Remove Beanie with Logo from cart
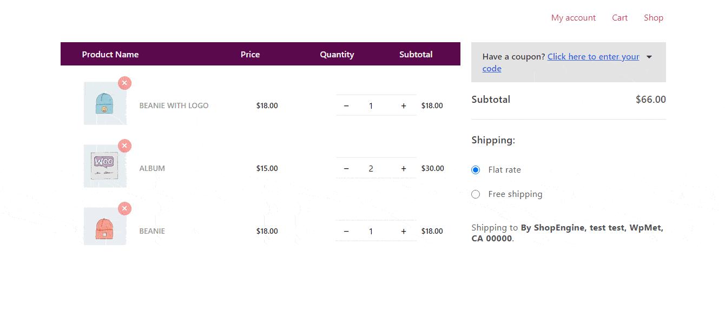This screenshot has height=336, width=725. (x=125, y=83)
